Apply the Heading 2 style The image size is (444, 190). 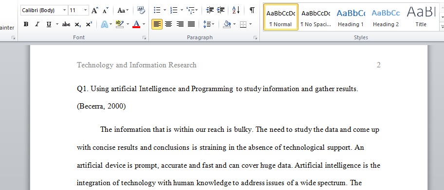coord(386,17)
